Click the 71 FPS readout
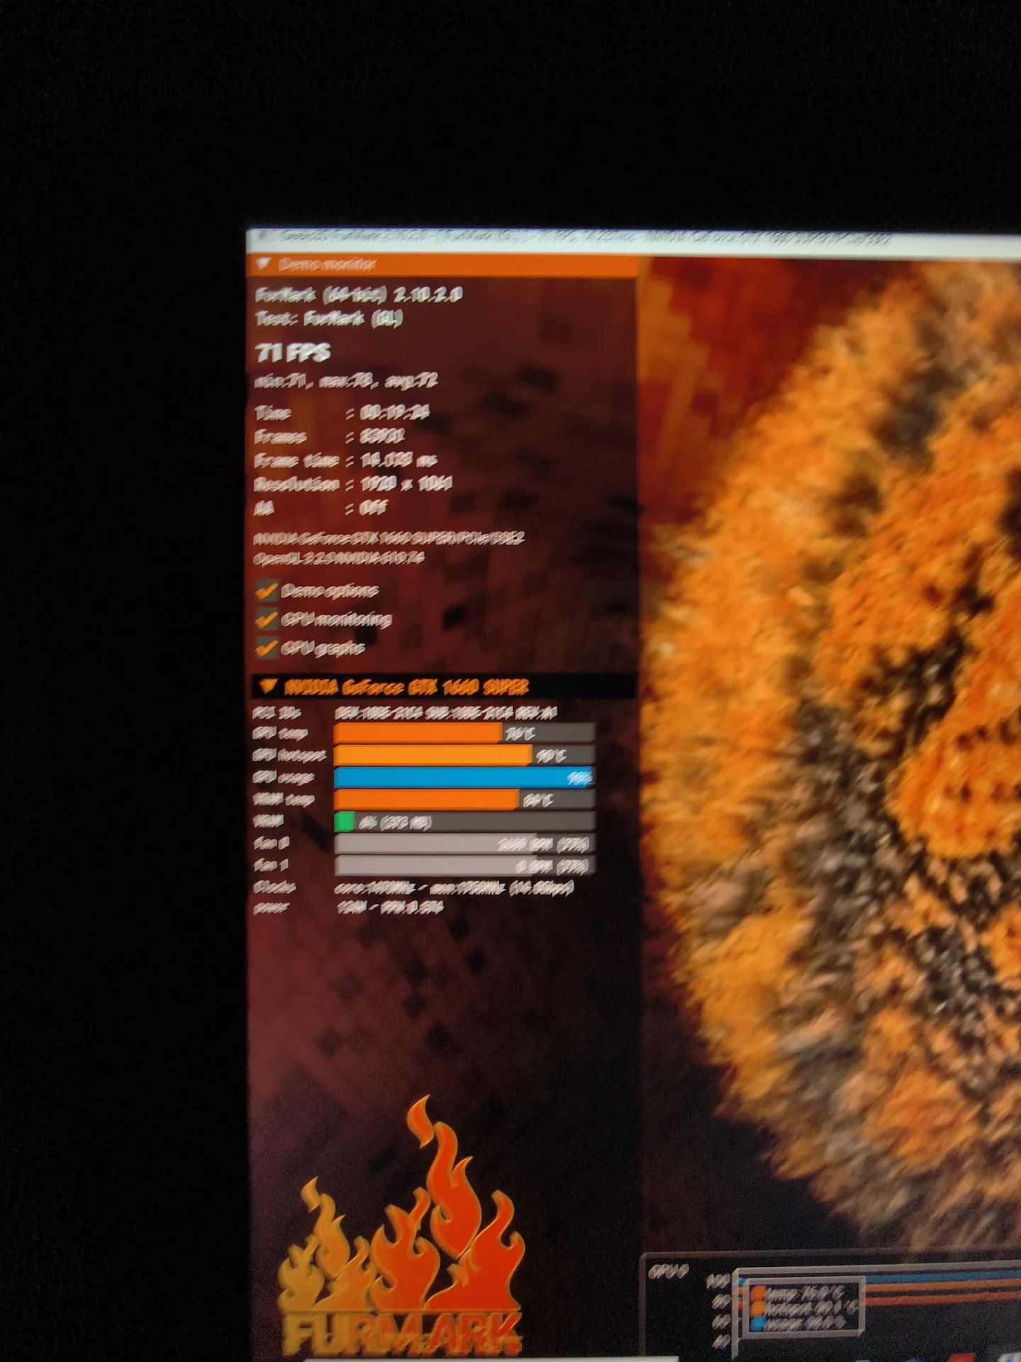The image size is (1021, 1362). [293, 353]
